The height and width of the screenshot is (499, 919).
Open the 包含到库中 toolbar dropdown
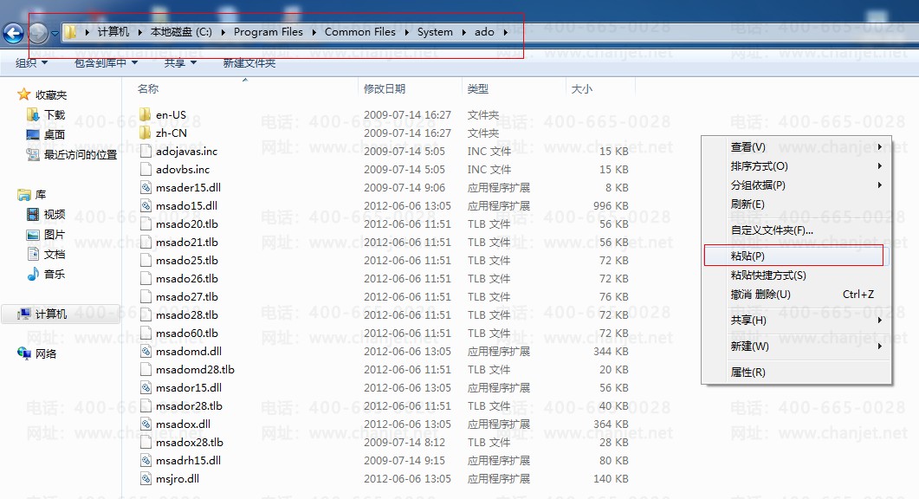point(106,62)
